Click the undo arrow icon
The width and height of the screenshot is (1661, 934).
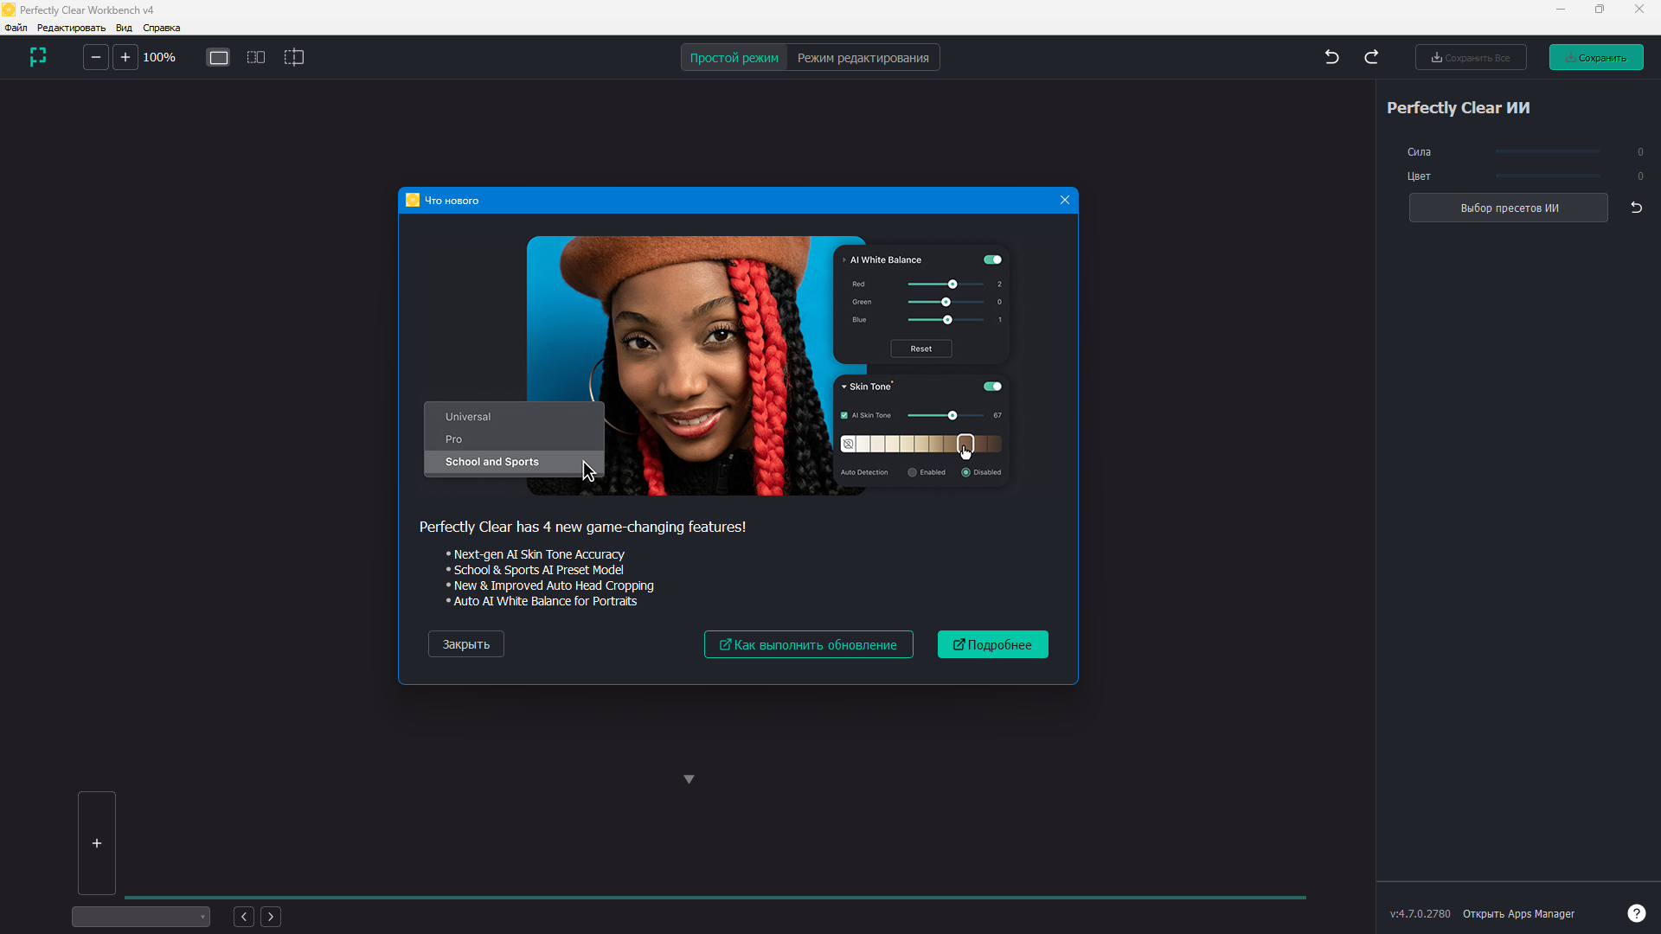(1331, 57)
